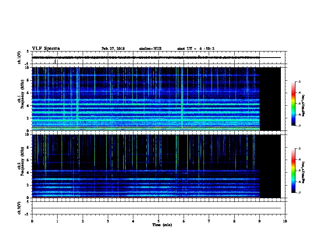Click the "station=HUS" header text
The width and height of the screenshot is (321, 248).
point(150,49)
